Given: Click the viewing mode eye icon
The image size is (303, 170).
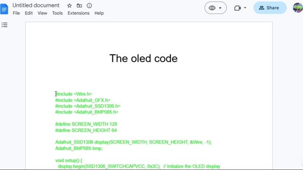Looking at the screenshot, I should [x=212, y=8].
